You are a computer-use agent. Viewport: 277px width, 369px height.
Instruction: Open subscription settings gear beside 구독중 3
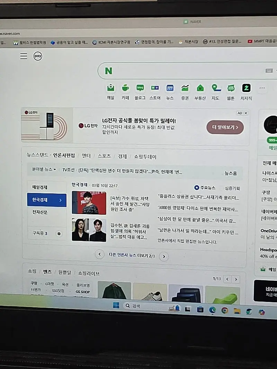coord(59,234)
